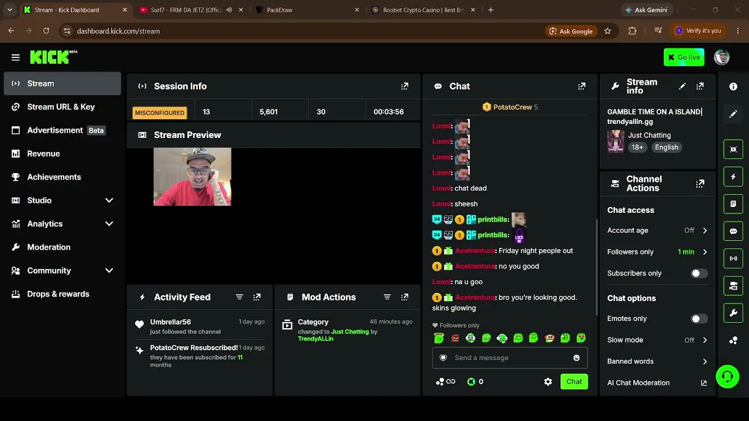Open the profile avatar in top right
749x421 pixels.
click(721, 57)
